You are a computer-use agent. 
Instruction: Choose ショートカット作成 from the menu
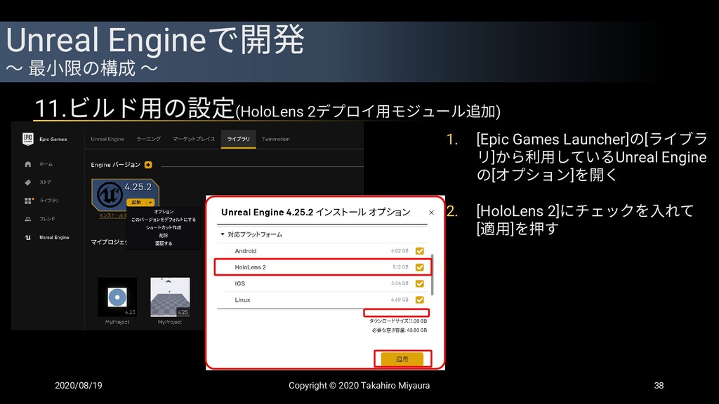point(164,228)
